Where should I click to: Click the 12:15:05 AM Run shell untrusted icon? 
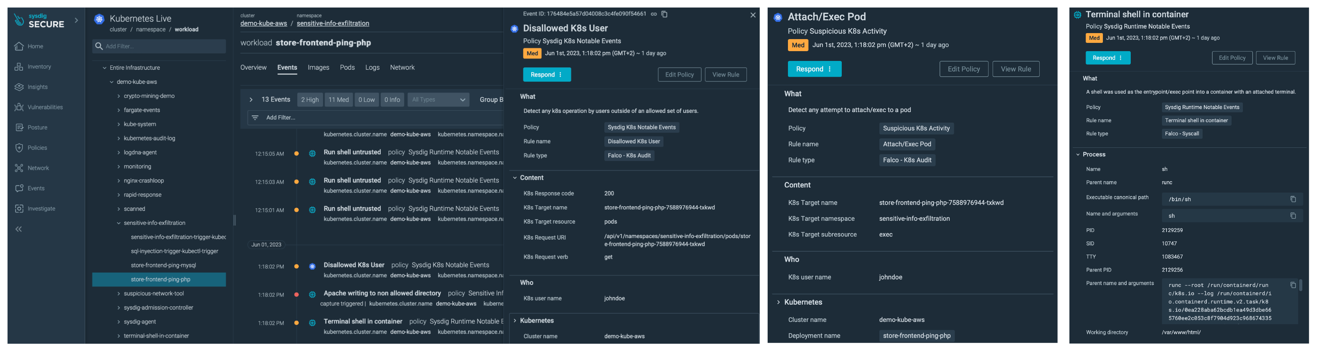[312, 154]
